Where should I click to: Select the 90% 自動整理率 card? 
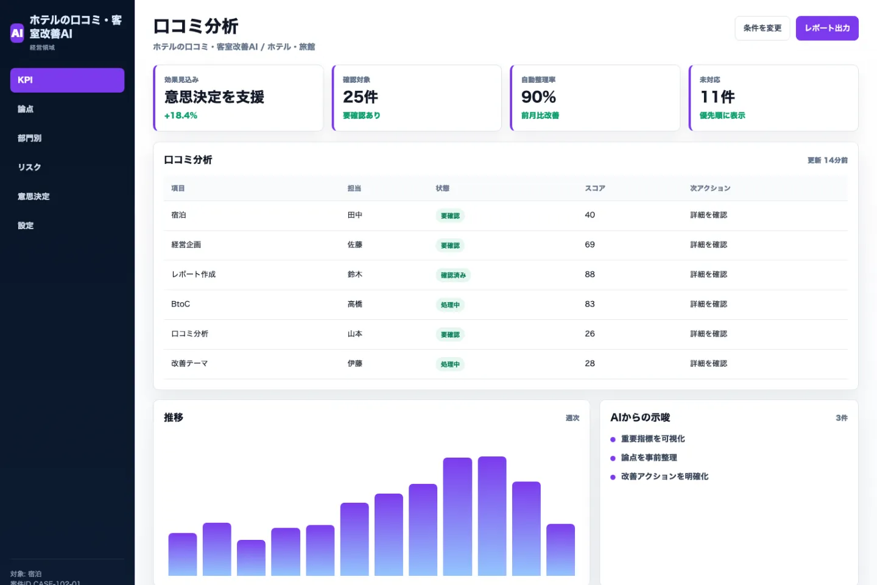pos(595,97)
